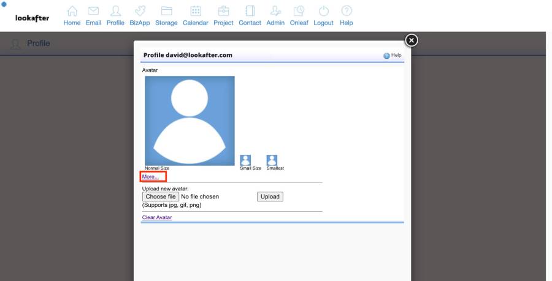Open the Home icon in navigation
This screenshot has height=281, width=552.
click(72, 12)
